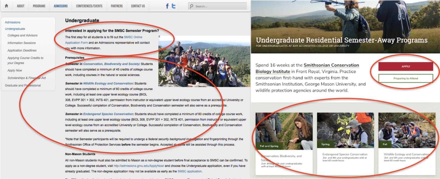
Task: Open the Fall program card image
Action: coord(407,130)
